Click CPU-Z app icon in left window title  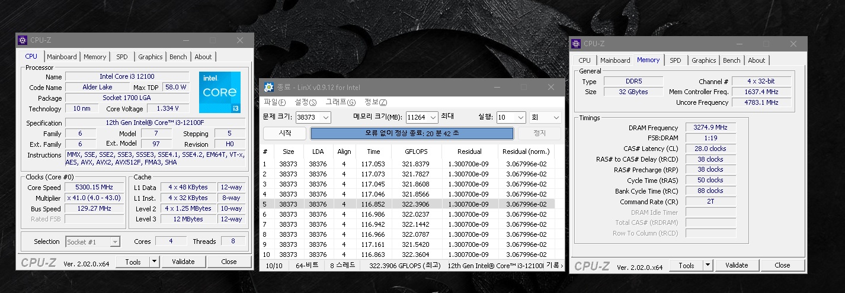pos(23,40)
